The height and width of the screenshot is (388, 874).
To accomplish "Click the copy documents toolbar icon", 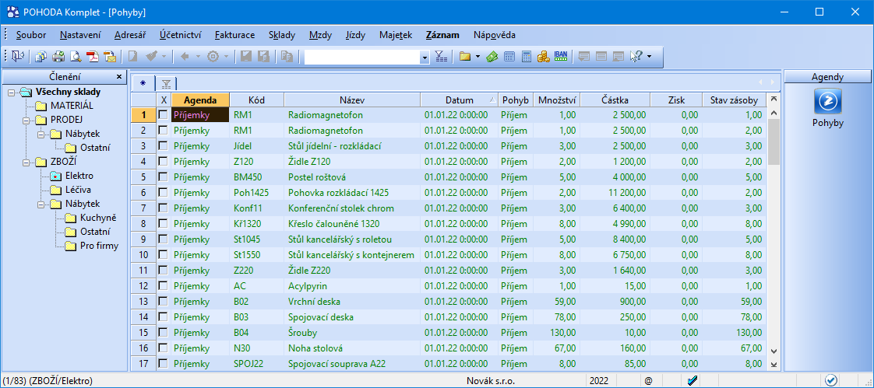I will tap(287, 57).
